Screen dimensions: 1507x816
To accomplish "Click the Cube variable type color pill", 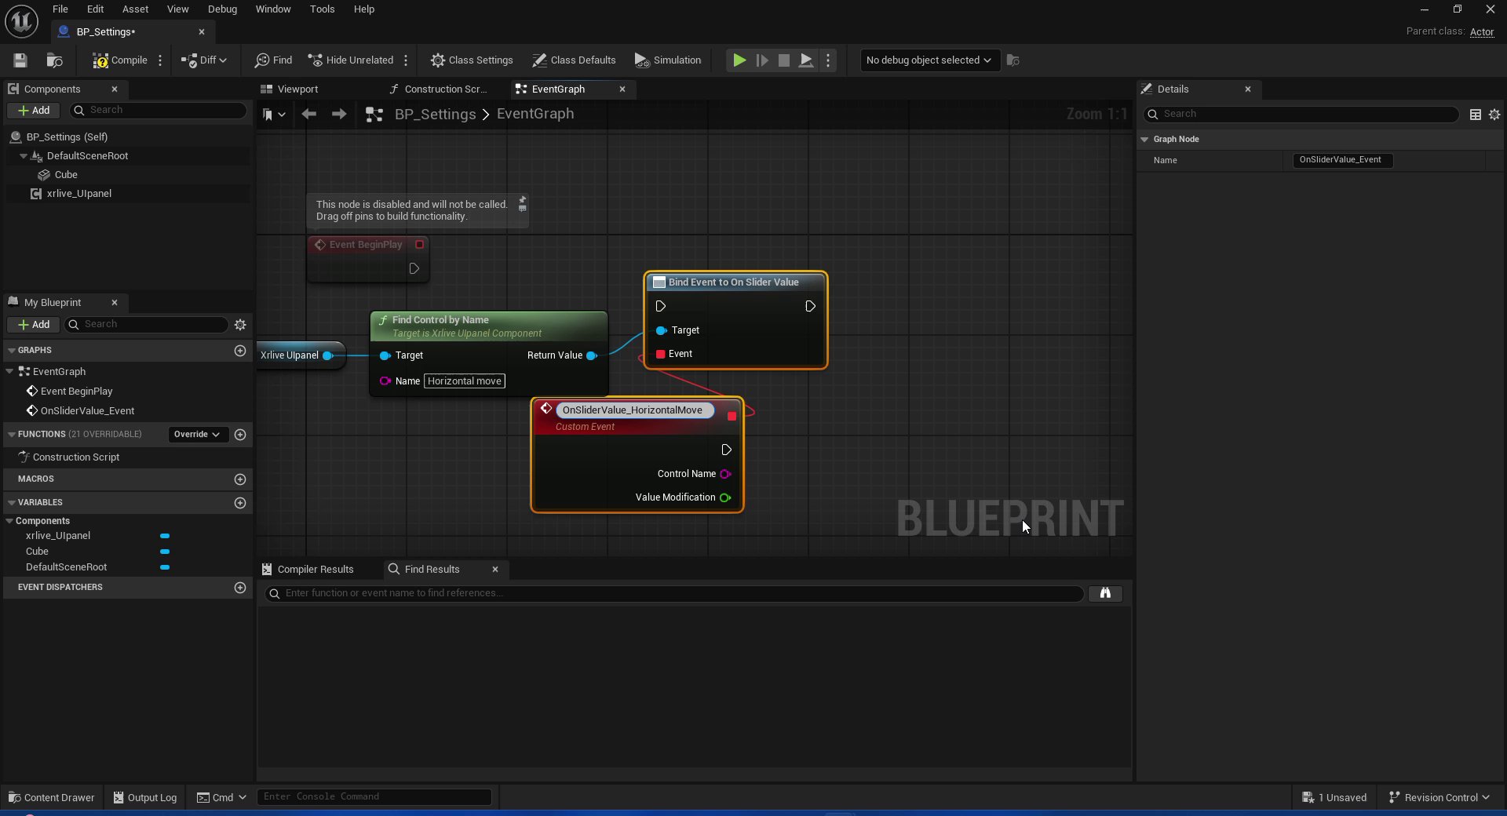I will click(x=165, y=552).
